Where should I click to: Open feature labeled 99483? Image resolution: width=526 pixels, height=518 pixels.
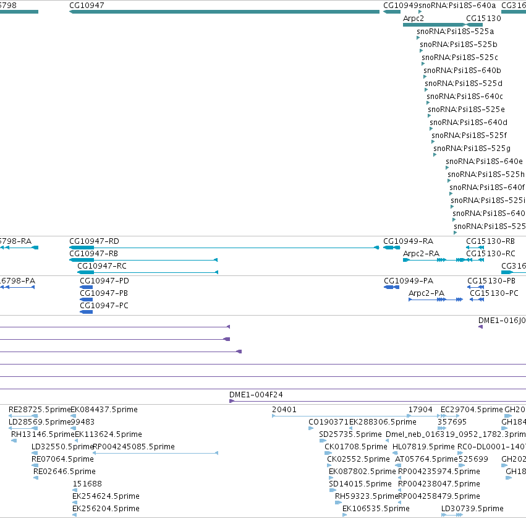point(83,422)
